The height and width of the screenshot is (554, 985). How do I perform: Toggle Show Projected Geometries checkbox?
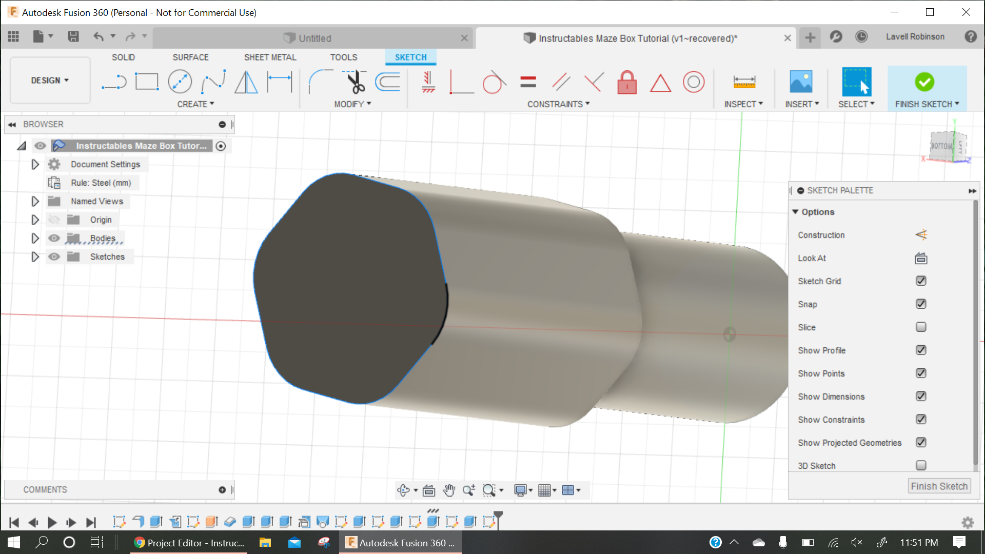921,443
